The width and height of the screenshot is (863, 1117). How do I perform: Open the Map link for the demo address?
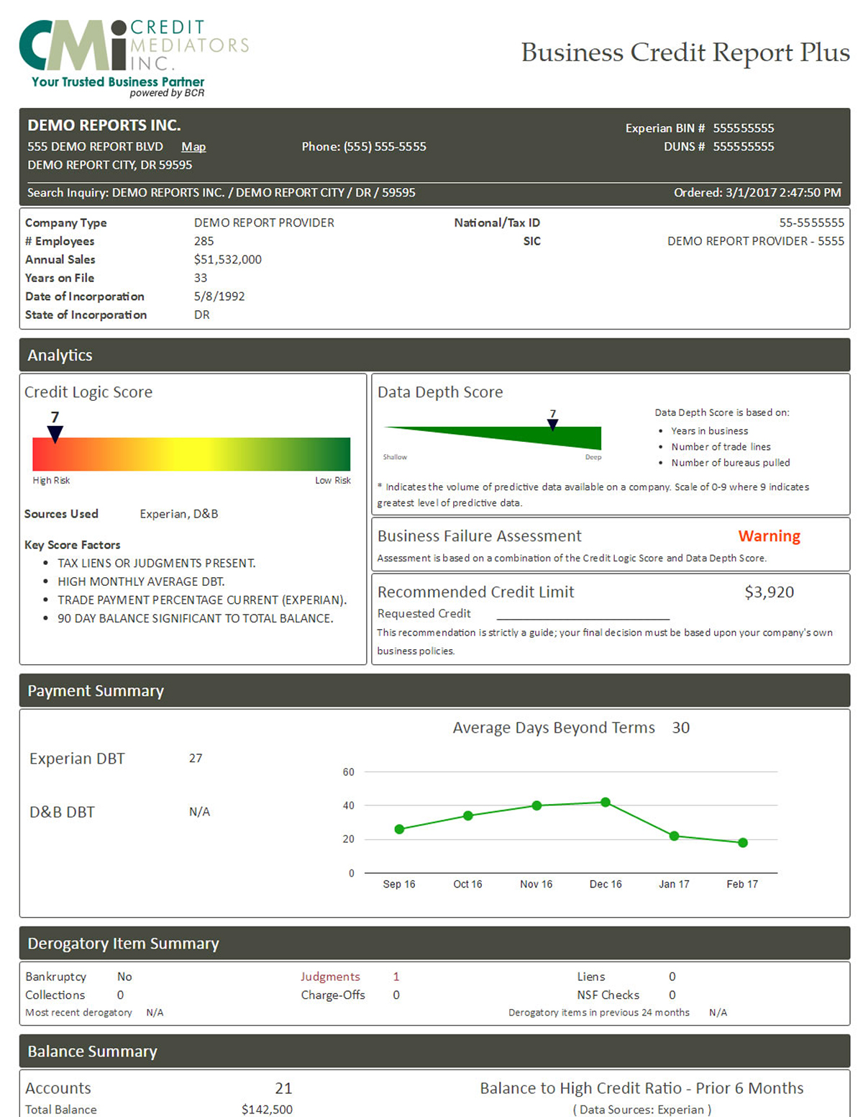193,147
